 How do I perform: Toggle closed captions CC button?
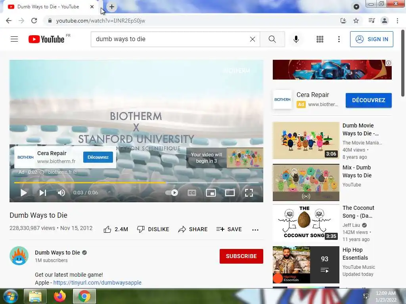(x=192, y=193)
